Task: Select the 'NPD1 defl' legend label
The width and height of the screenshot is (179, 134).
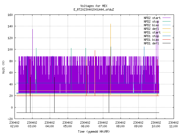Action: [151, 44]
